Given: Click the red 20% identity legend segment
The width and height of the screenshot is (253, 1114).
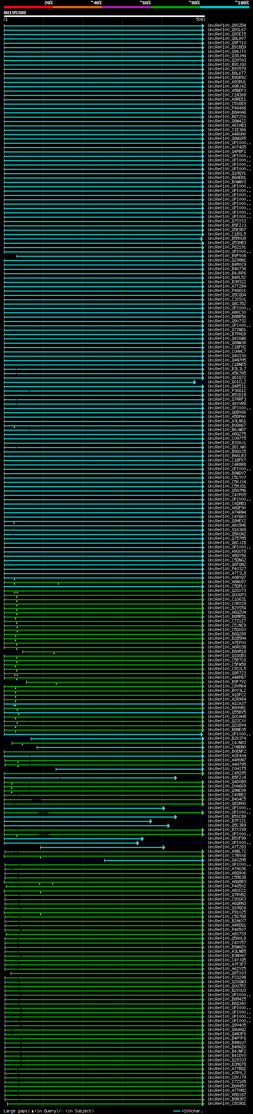Looking at the screenshot, I should (28, 7).
